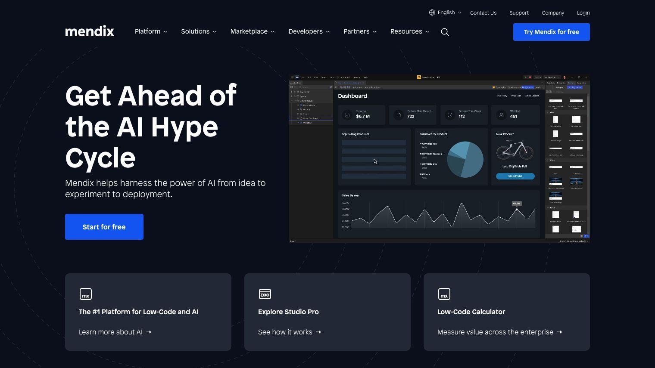
Task: Click the green run icon in the Studio Pro preview
Action: point(525,77)
